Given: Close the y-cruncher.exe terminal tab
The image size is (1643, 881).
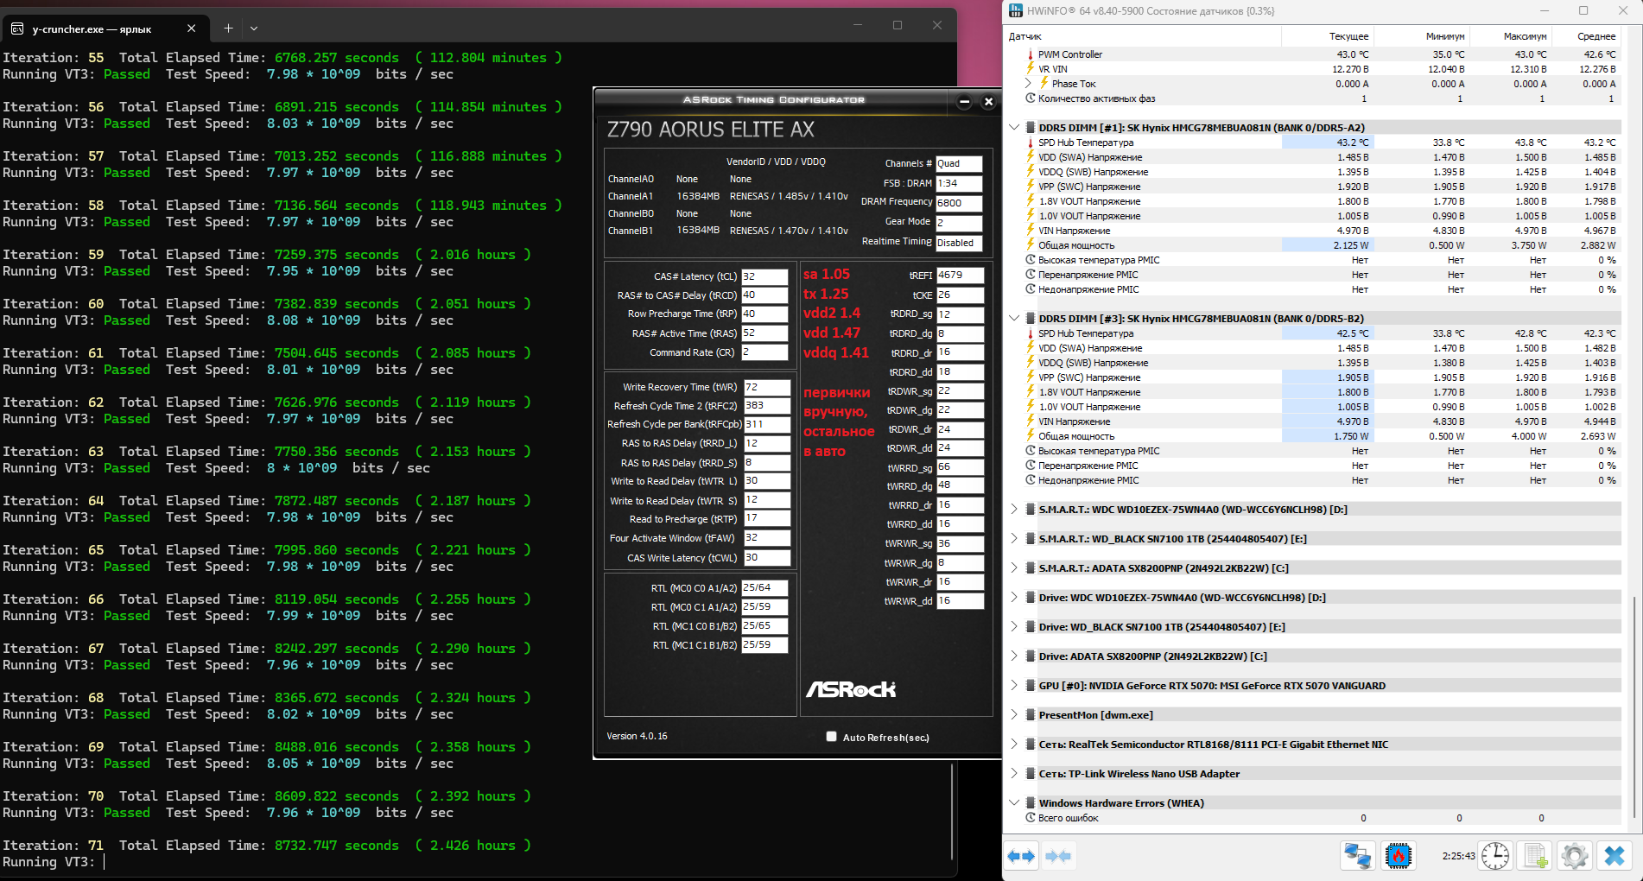Looking at the screenshot, I should [191, 29].
